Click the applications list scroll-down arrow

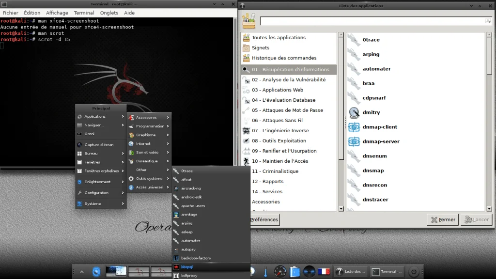pos(489,209)
